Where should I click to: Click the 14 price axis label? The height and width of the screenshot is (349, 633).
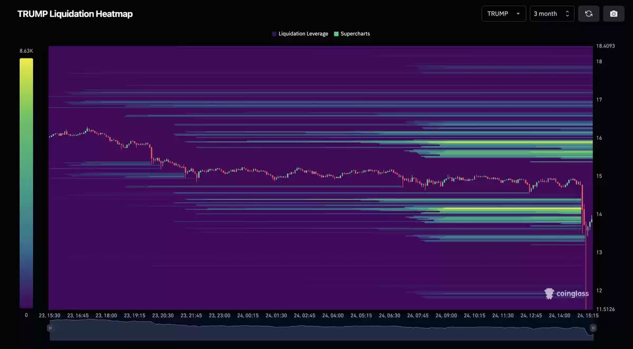pos(599,215)
